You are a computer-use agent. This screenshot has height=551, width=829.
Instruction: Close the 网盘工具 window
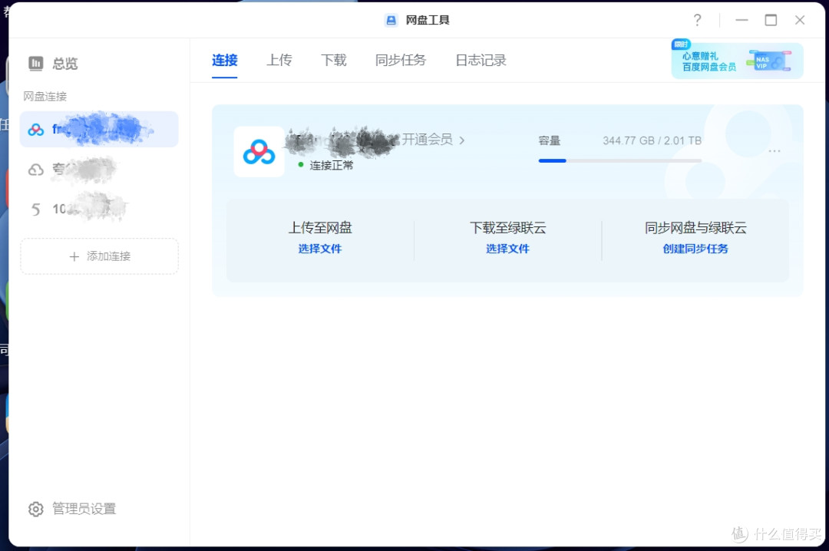(799, 20)
